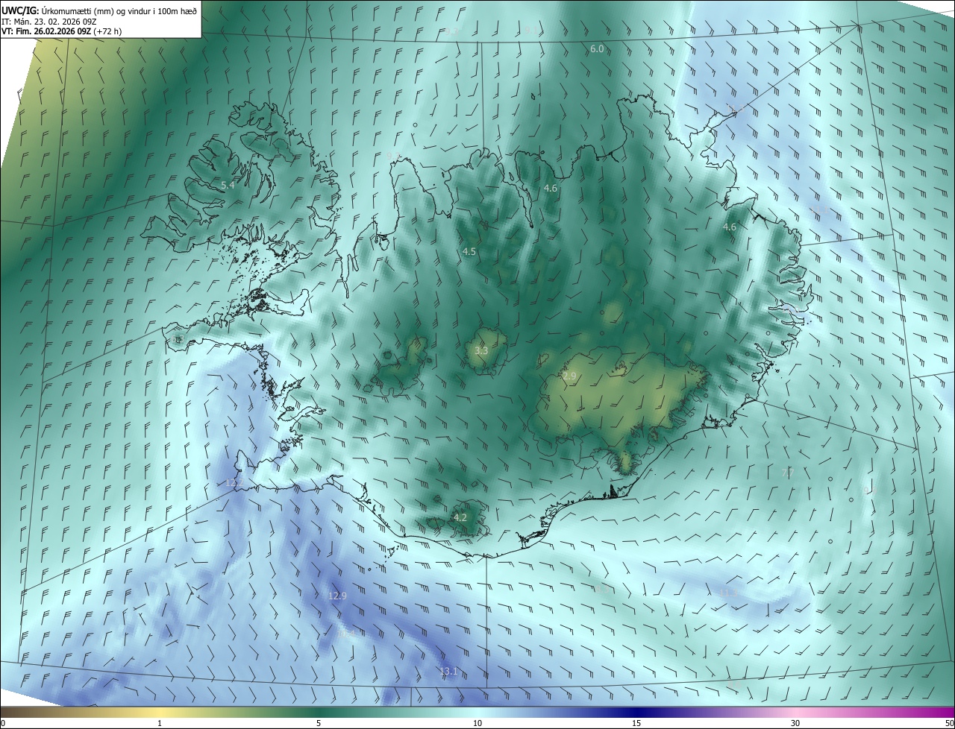Click the 13.1 value near bottom edge

(448, 672)
